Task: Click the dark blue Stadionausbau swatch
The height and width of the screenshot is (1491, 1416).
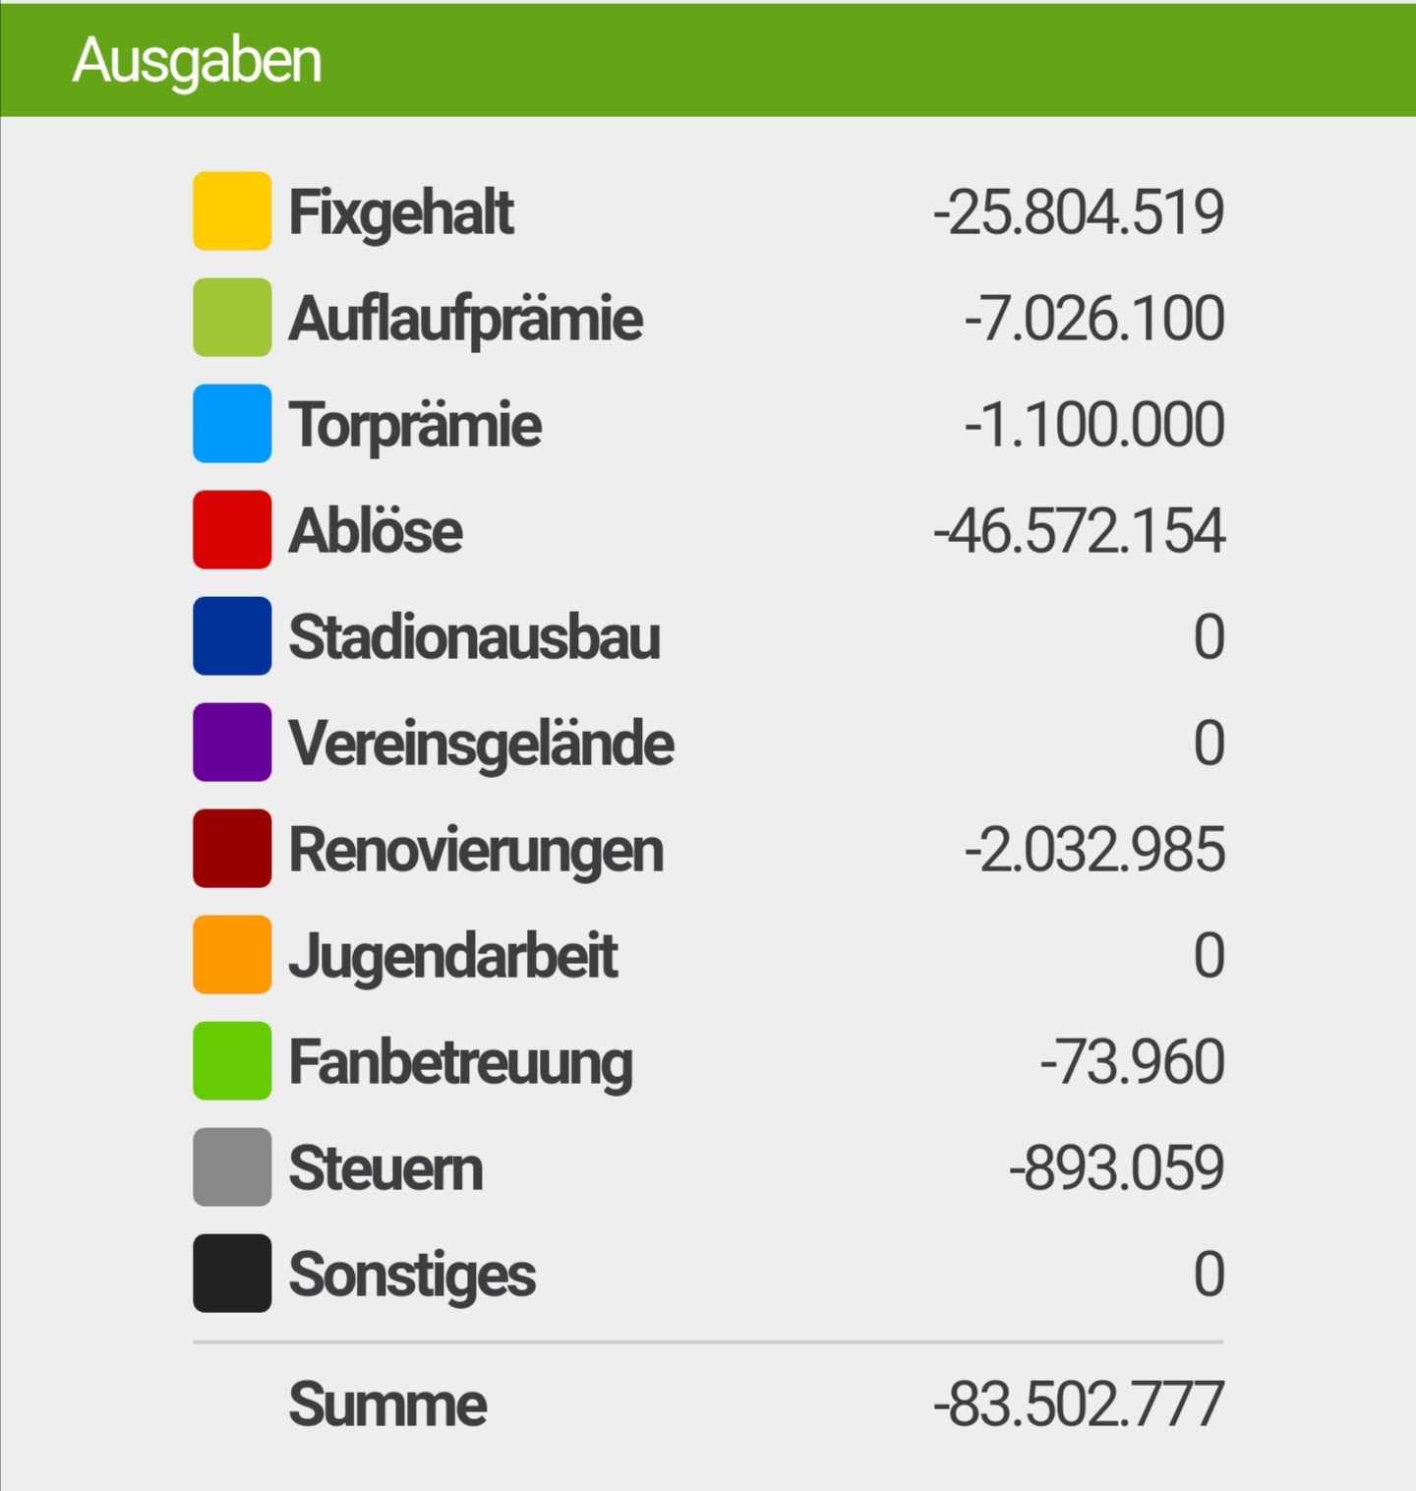Action: (232, 635)
